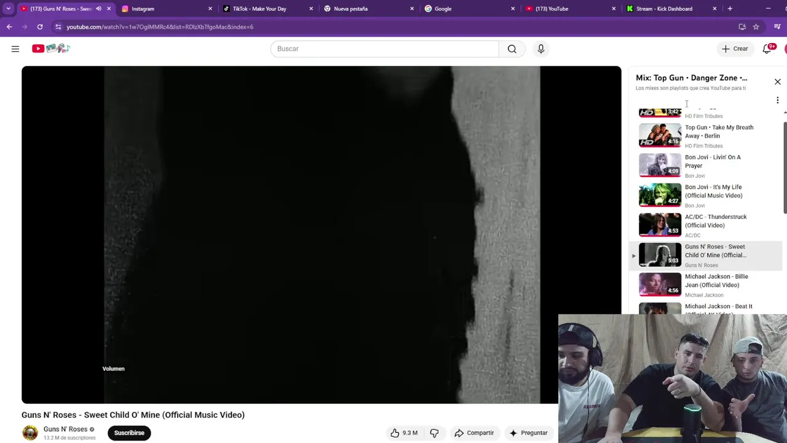Play Bon Jovi Livin' On A Prayer thumbnail
This screenshot has width=787, height=443.
[x=660, y=165]
